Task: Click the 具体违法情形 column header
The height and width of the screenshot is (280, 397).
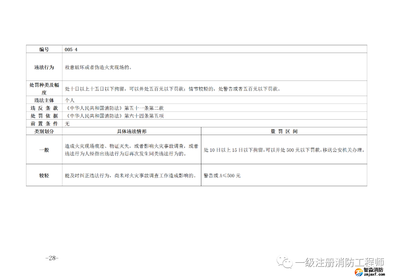Action: [x=132, y=131]
